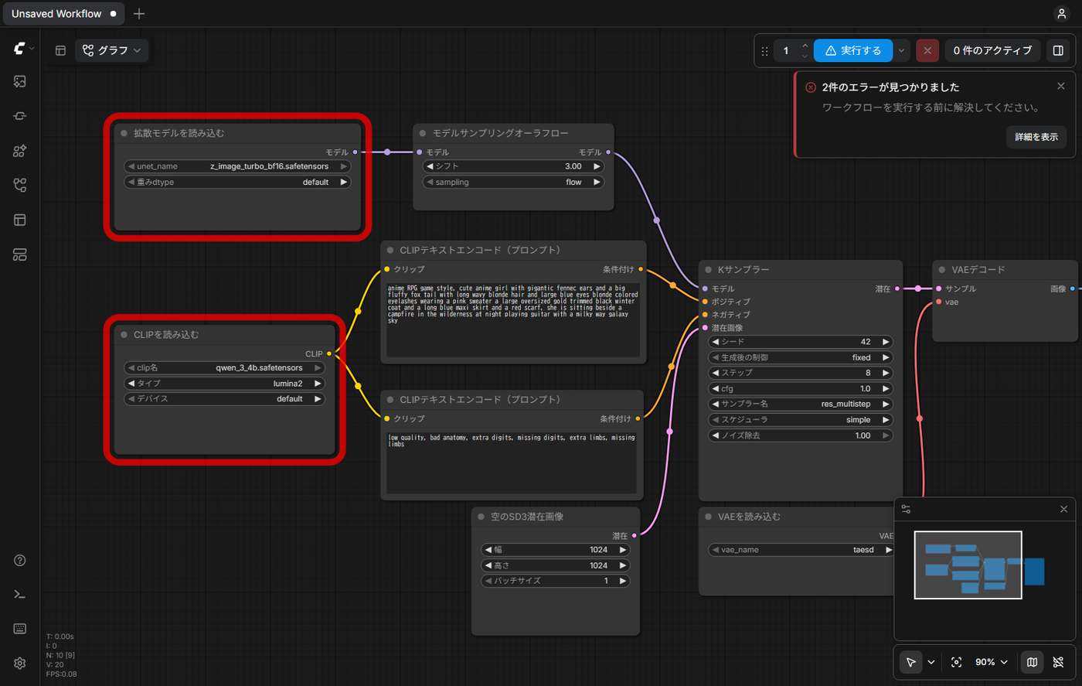Collapse the CLIPを読み込む node via its dot
1082x686 pixels.
[124, 335]
